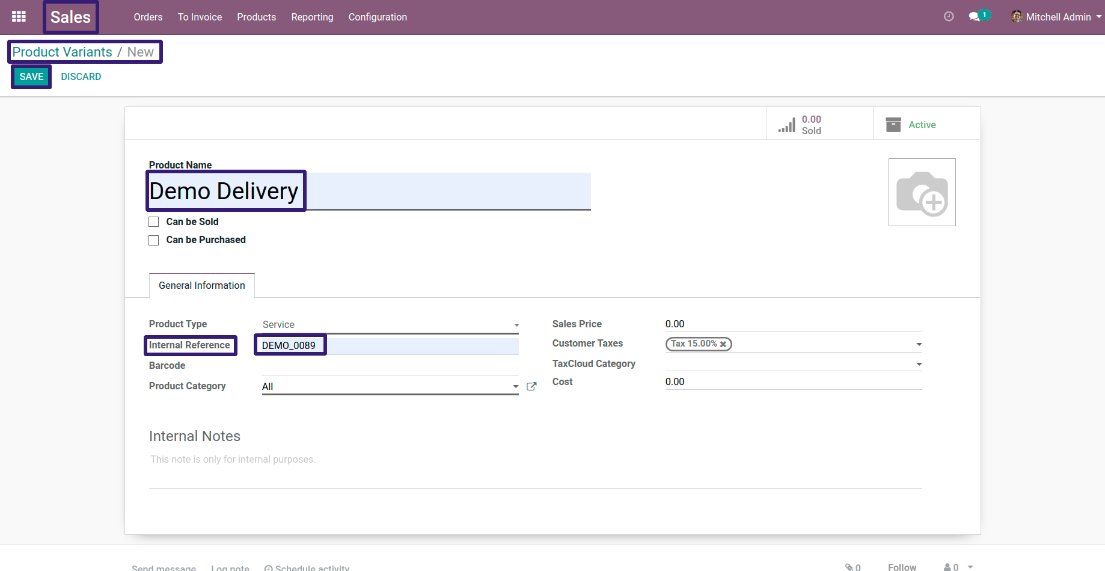Open the Product Type dropdown
Screen dimensions: 1105x571
click(x=391, y=324)
